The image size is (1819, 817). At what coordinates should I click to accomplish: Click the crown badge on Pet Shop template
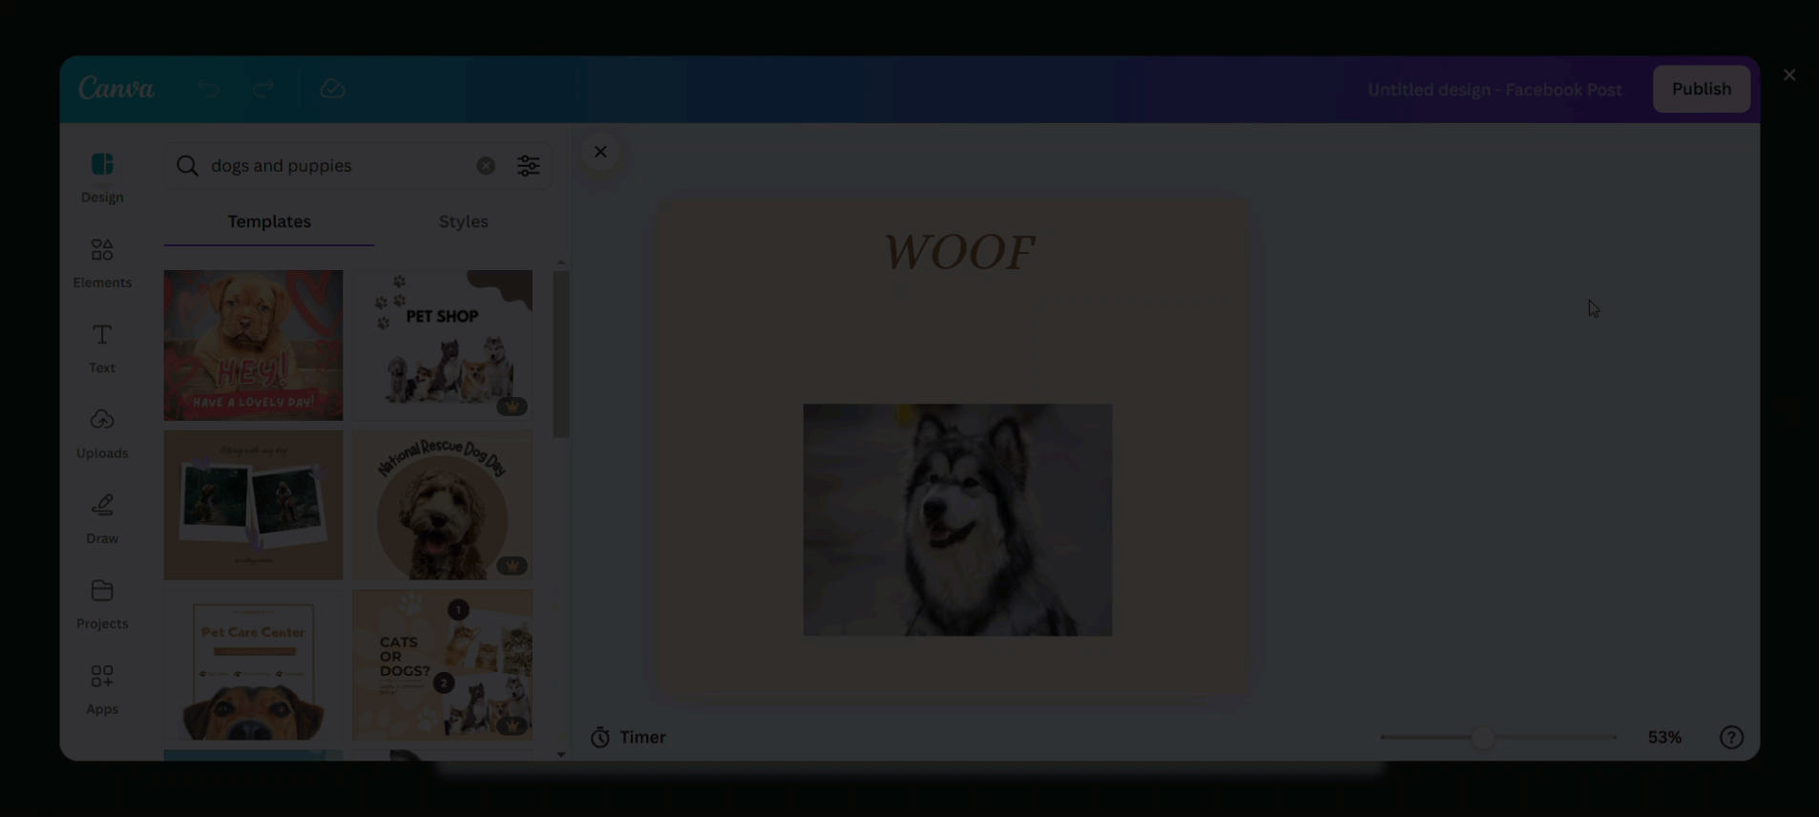click(x=512, y=407)
